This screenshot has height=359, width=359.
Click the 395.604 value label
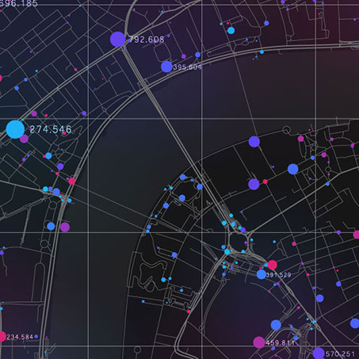click(x=187, y=67)
